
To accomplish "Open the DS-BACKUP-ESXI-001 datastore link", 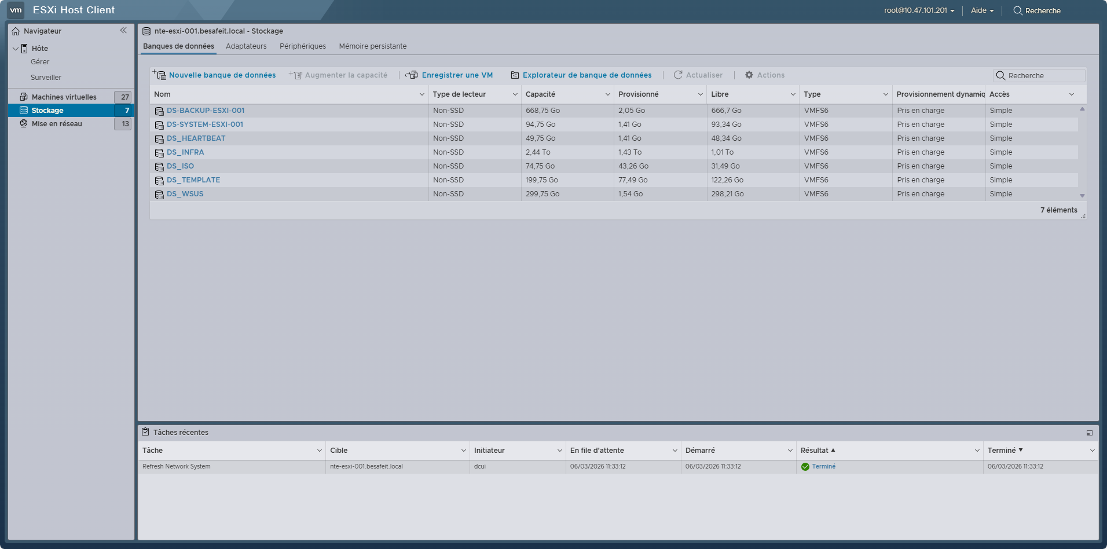I will click(206, 111).
